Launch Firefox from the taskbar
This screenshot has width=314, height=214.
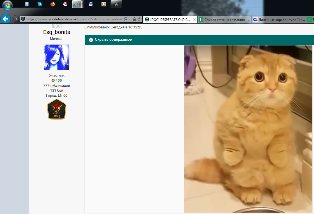coord(53,4)
